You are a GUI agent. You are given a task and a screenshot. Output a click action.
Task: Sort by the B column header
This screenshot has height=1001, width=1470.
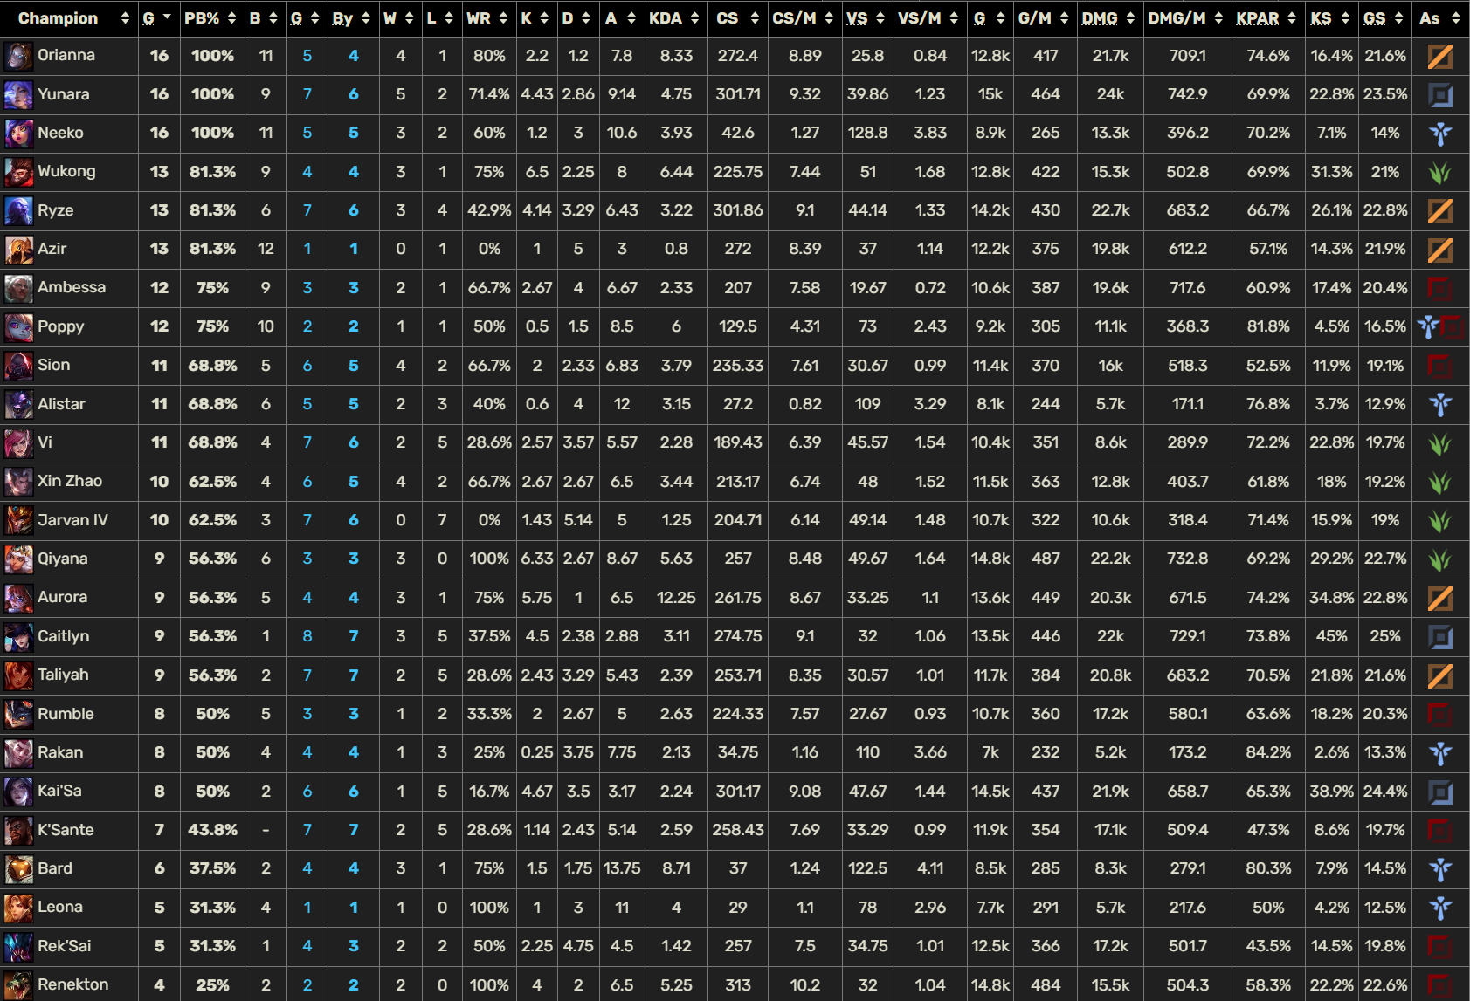click(265, 18)
